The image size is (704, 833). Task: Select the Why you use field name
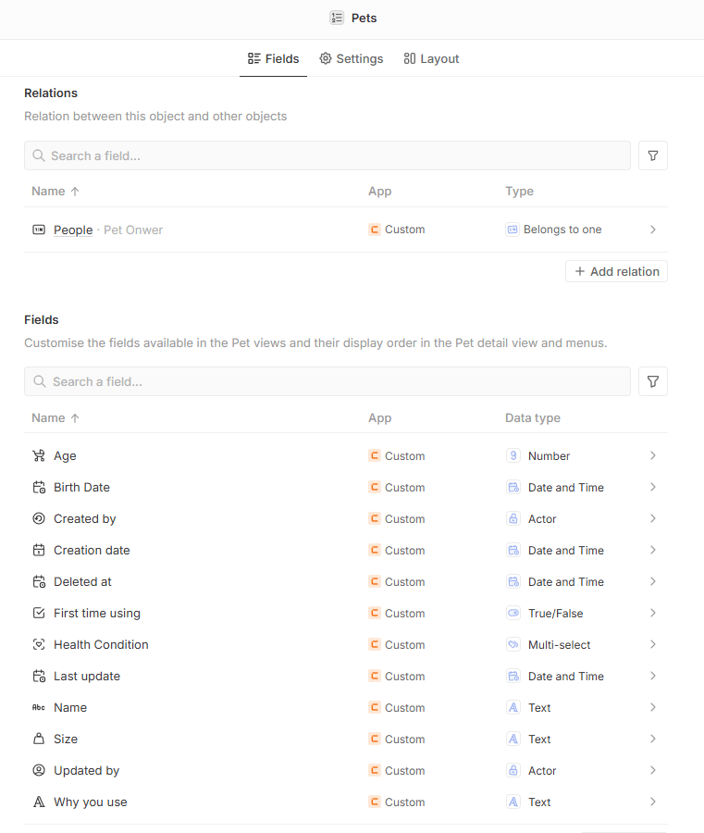tap(91, 802)
